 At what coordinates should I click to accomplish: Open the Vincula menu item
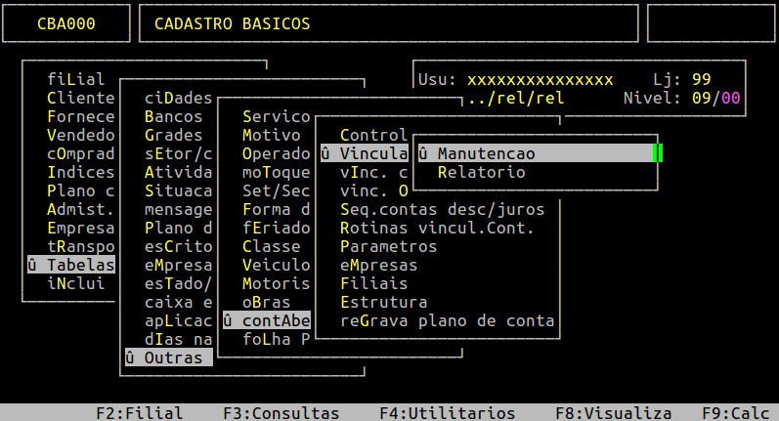364,153
